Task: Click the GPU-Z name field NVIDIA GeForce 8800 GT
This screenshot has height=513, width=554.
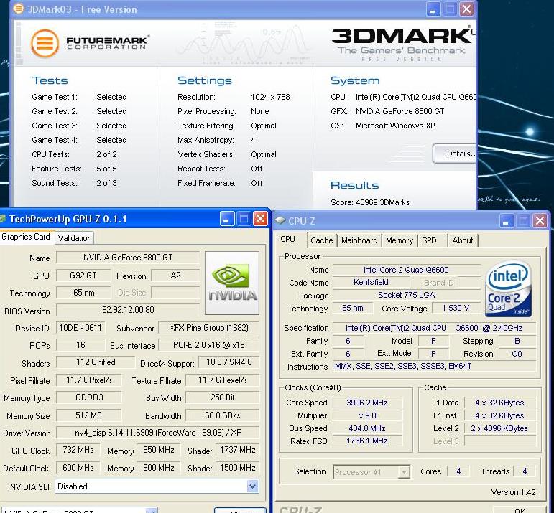Action: tap(128, 258)
